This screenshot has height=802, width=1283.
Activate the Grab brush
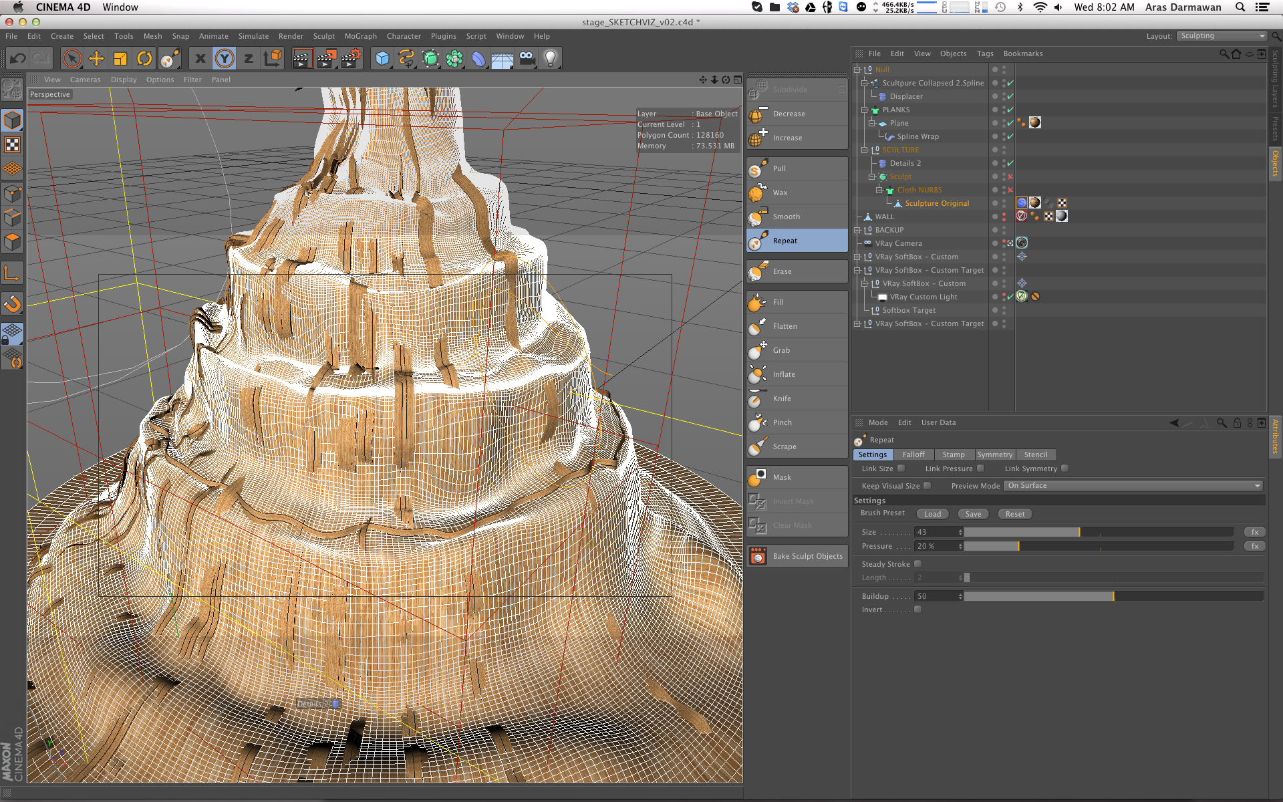(797, 350)
